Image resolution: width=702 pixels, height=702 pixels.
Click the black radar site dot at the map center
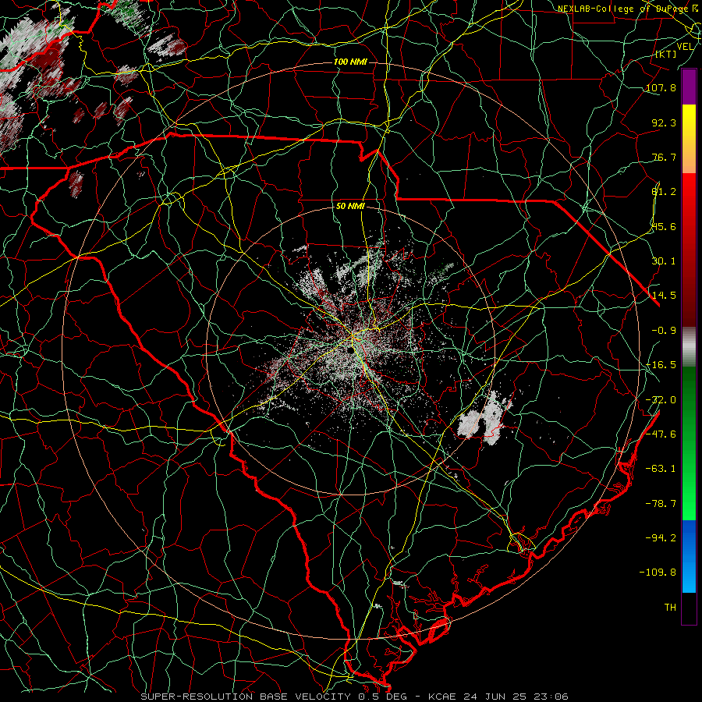349,349
